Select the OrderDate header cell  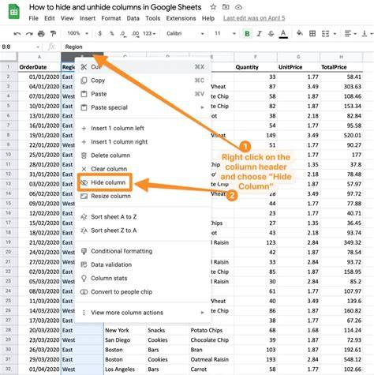[x=39, y=67]
